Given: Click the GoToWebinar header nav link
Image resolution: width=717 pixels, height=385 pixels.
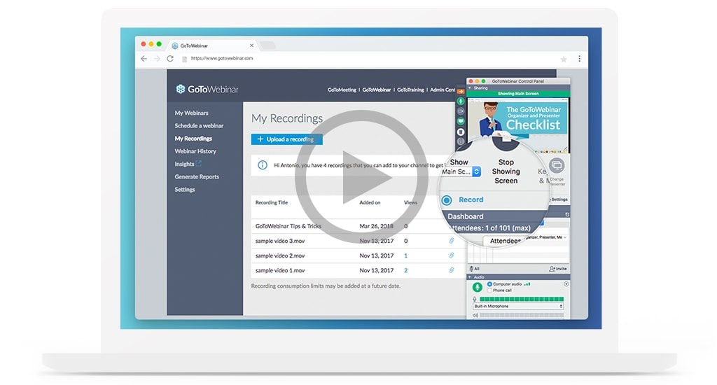Looking at the screenshot, I should pyautogui.click(x=376, y=90).
